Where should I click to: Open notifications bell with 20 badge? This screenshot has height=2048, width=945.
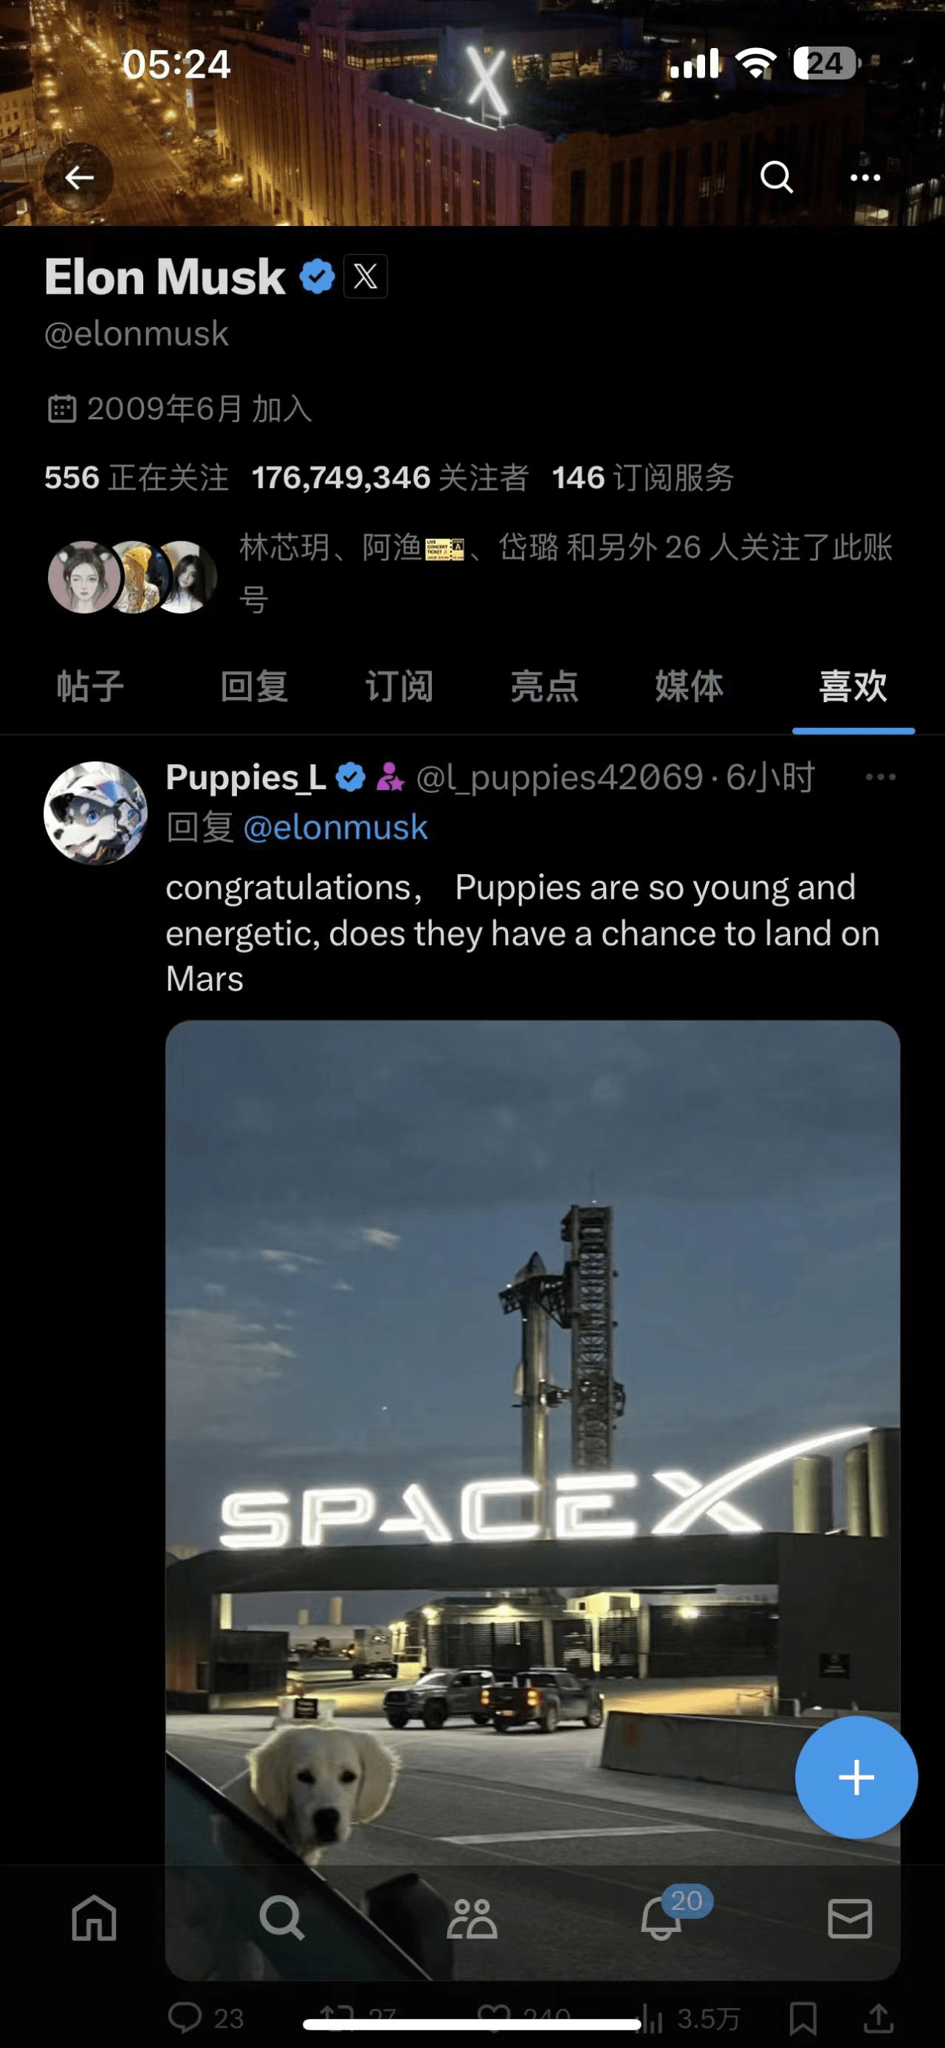click(x=662, y=1917)
